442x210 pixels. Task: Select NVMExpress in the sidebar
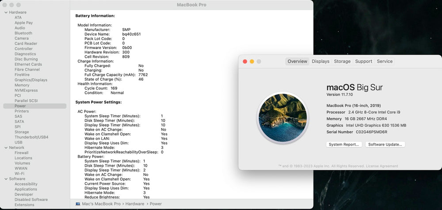(x=26, y=90)
